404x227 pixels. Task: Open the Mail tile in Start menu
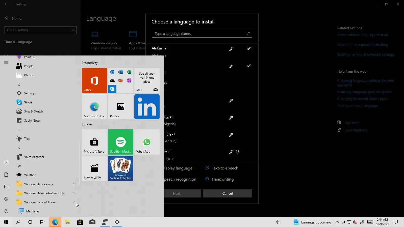[147, 80]
